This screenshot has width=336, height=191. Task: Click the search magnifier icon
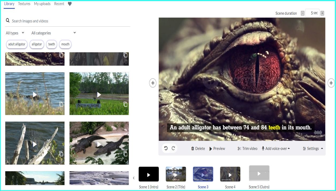point(8,21)
